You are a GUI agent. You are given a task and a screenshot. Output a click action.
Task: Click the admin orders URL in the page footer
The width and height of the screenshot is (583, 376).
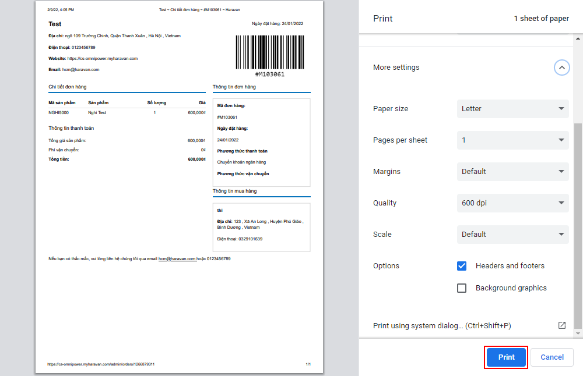click(101, 364)
